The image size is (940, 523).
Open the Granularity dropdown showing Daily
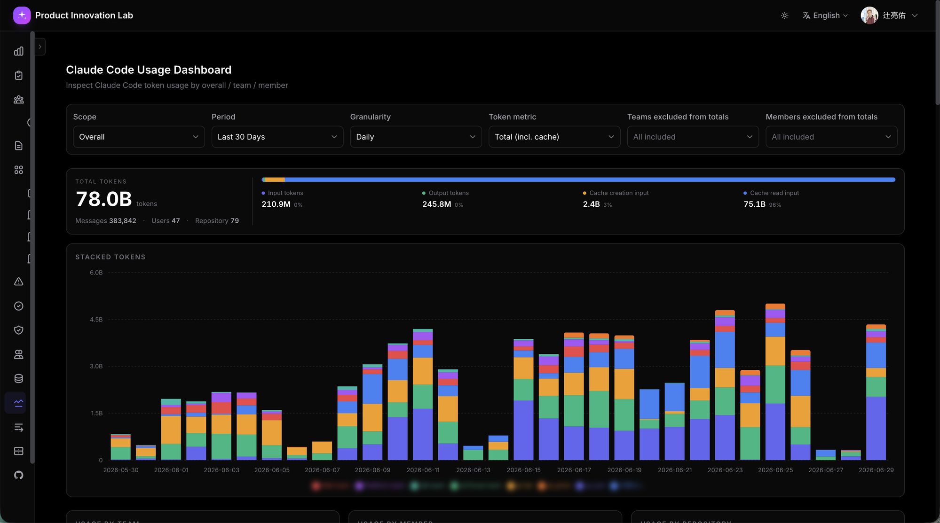[x=416, y=137]
